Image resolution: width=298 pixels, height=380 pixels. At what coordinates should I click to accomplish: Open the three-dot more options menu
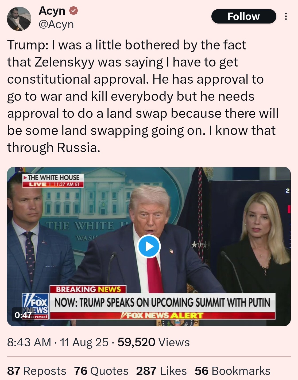286,16
